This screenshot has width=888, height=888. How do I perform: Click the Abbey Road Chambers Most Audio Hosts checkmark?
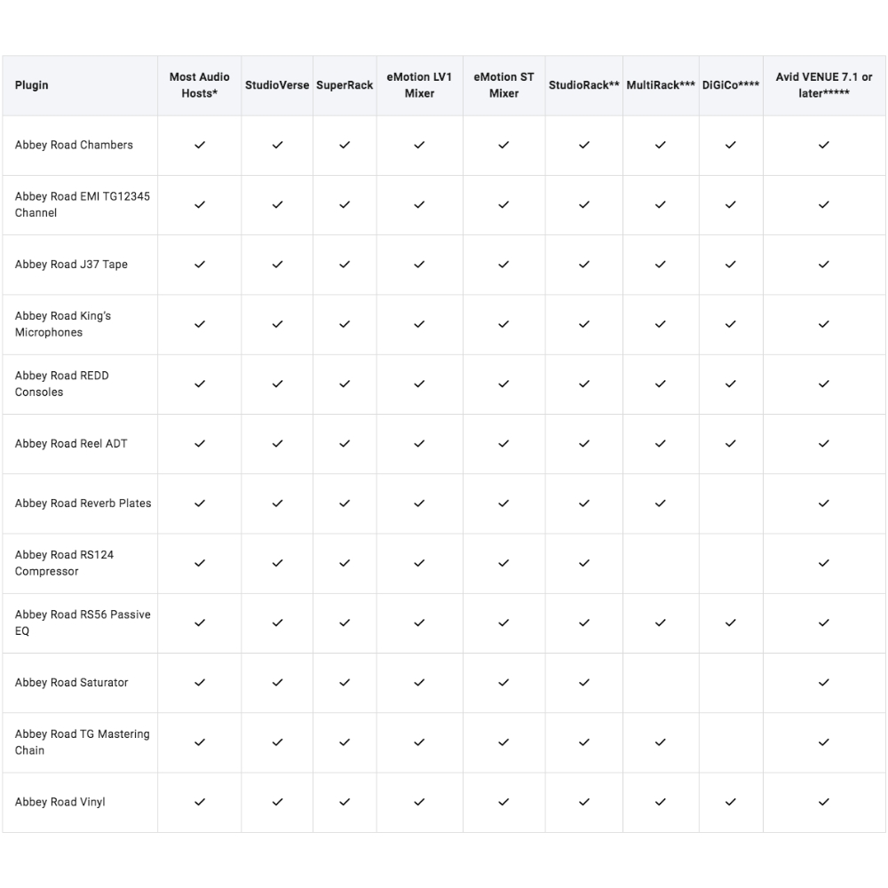coord(200,145)
